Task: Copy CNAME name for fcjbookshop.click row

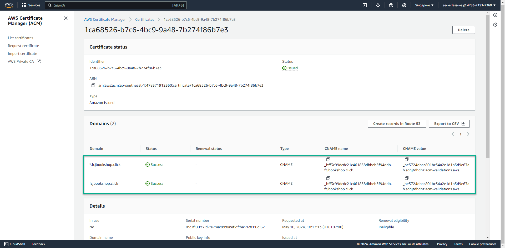Action: pos(328,178)
